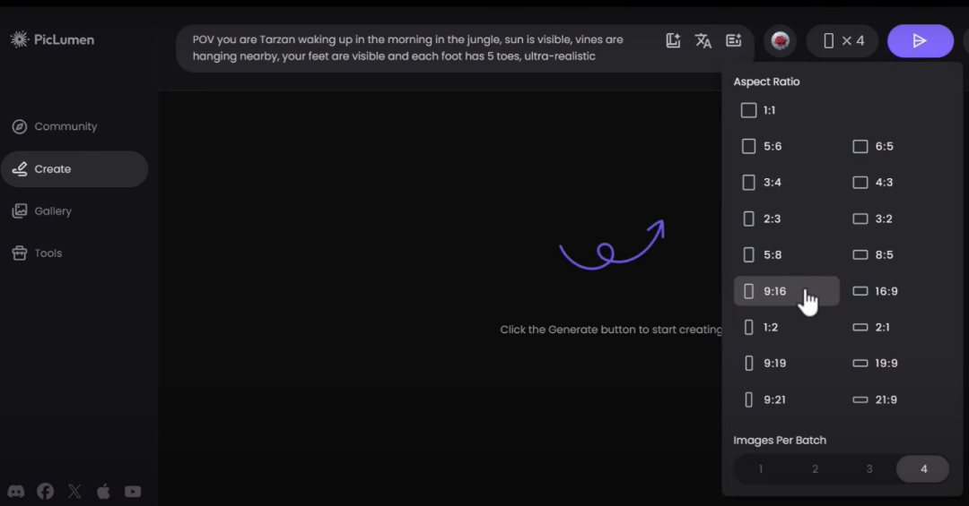Select the 1:1 aspect ratio option
Viewport: 969px width, 506px height.
coord(759,110)
